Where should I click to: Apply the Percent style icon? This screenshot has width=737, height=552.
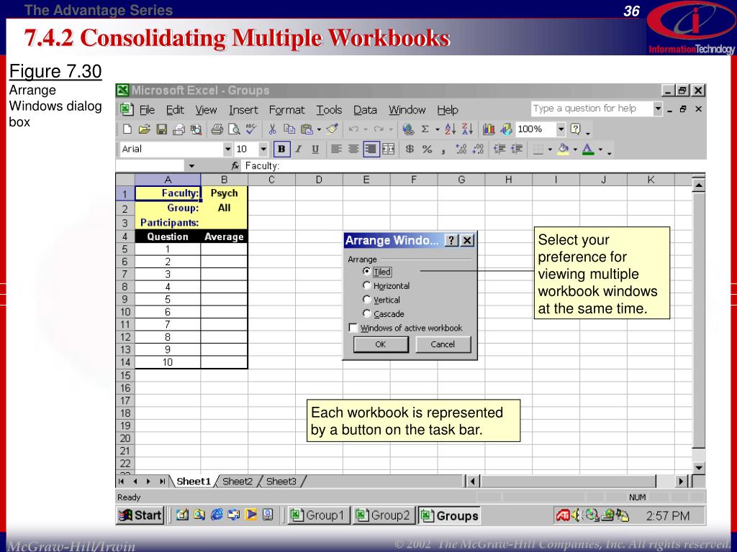click(427, 149)
